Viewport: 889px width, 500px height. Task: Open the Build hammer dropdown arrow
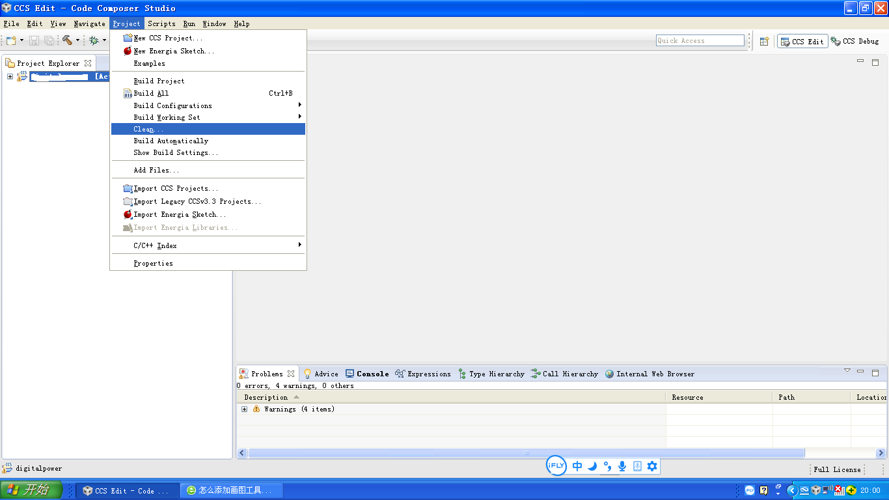pyautogui.click(x=77, y=40)
